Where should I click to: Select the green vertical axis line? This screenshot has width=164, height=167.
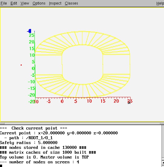[x=35, y=65]
